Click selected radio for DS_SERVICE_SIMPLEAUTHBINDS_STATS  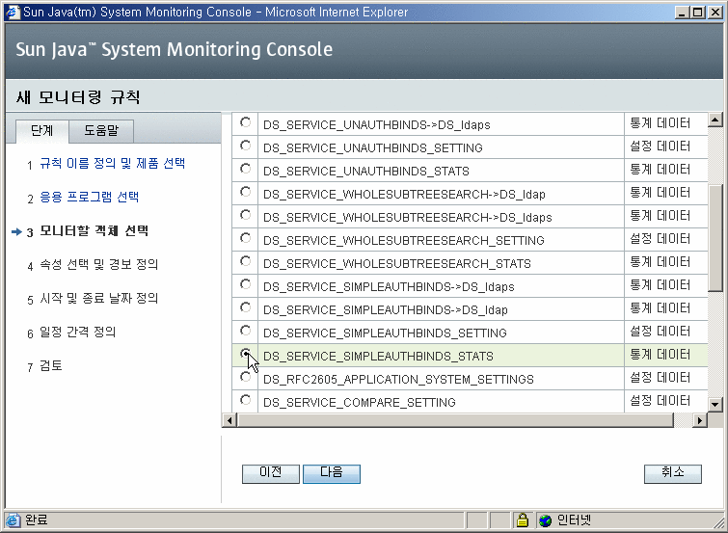coord(245,354)
